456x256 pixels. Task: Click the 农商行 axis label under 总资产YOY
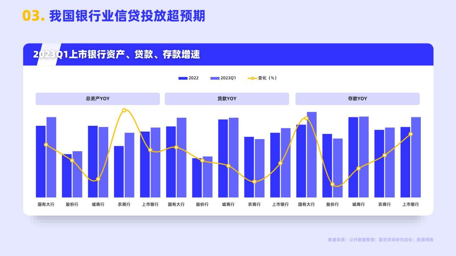[x=124, y=204]
